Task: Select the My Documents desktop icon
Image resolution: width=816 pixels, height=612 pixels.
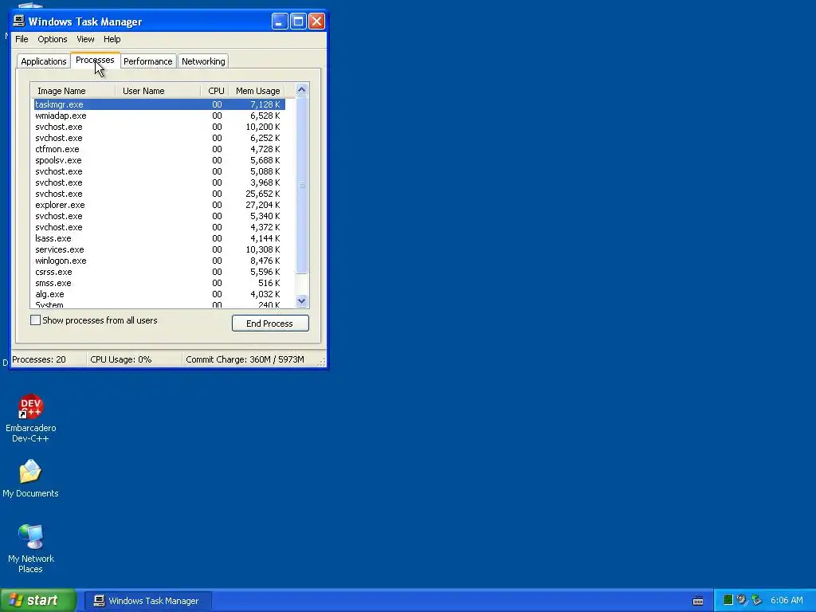Action: point(30,478)
